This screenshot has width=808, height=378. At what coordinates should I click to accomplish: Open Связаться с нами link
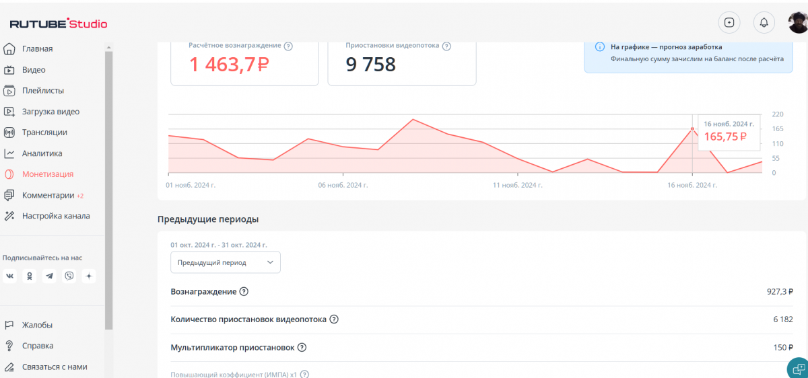tap(54, 367)
